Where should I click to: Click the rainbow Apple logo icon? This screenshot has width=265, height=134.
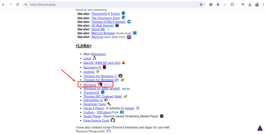(123, 62)
